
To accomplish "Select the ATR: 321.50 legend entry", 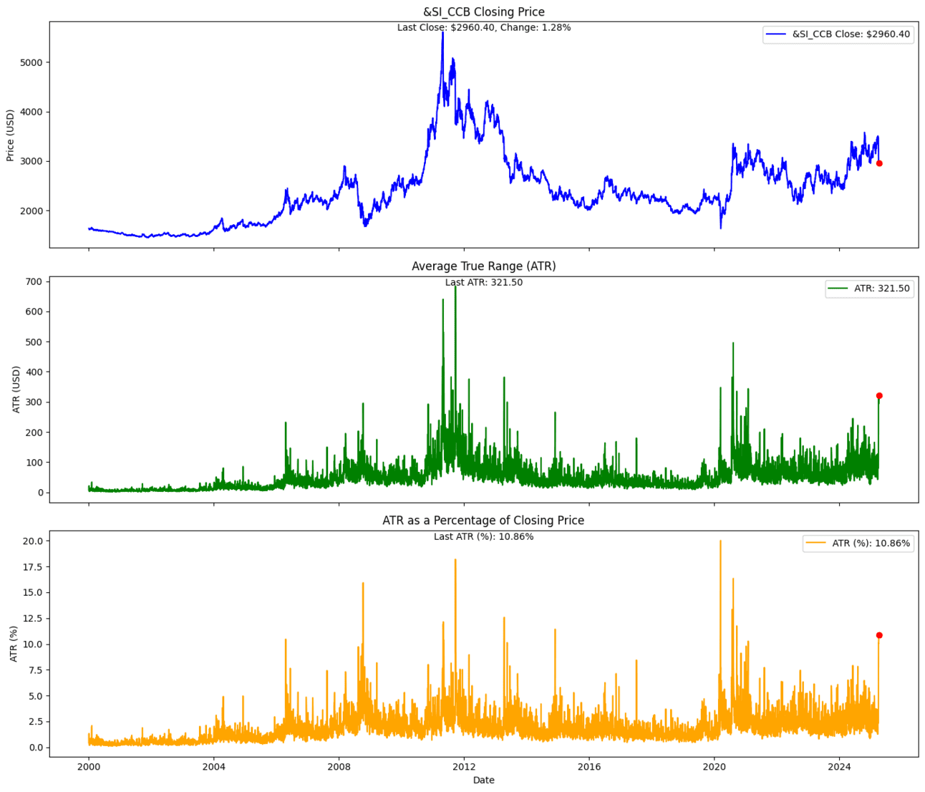I will click(x=869, y=289).
